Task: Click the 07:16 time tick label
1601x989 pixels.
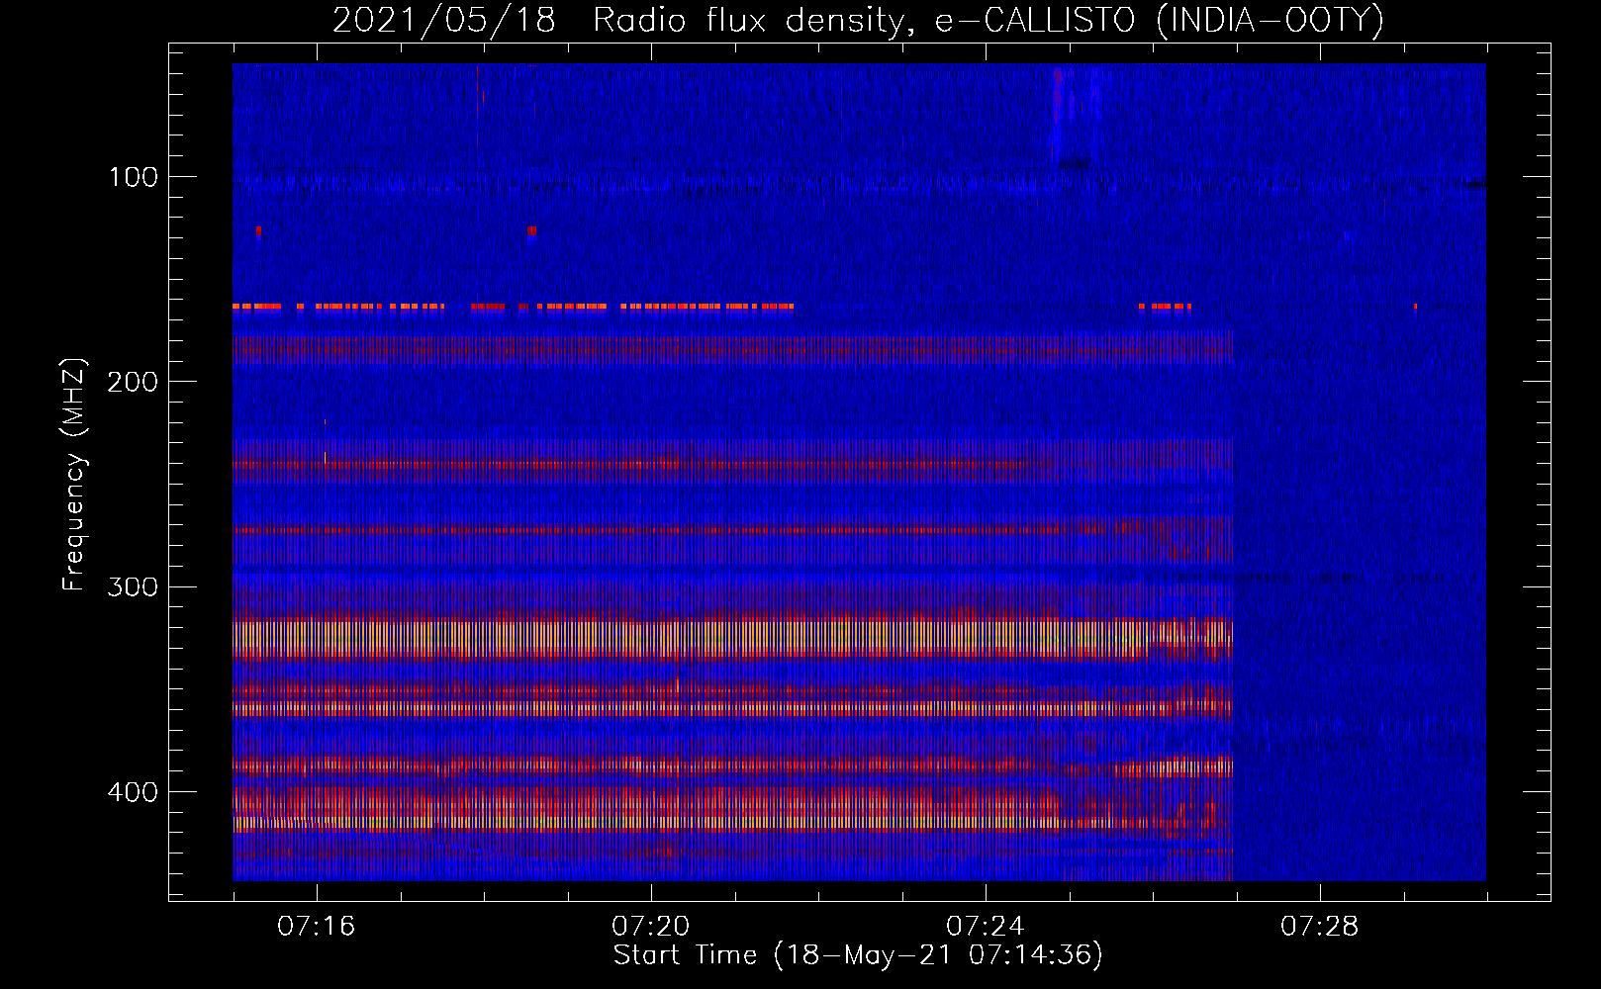Action: click(x=316, y=927)
